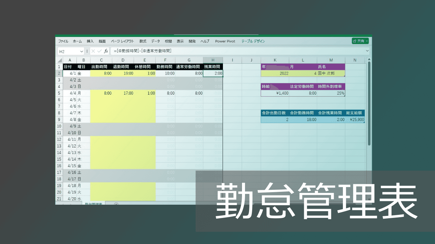Add a new sheet with plus icon

(116, 204)
